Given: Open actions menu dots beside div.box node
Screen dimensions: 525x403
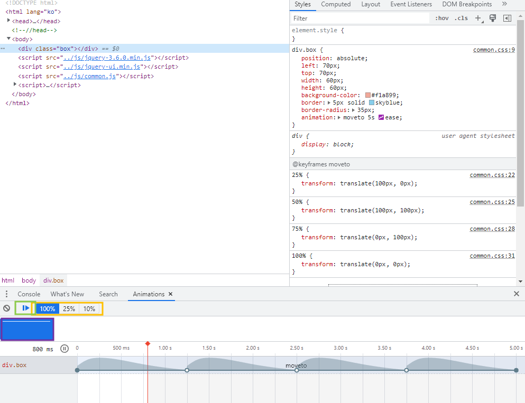Looking at the screenshot, I should point(3,49).
